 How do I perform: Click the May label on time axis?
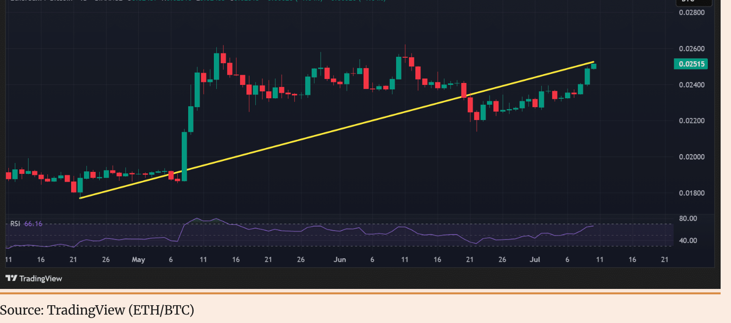pos(139,260)
